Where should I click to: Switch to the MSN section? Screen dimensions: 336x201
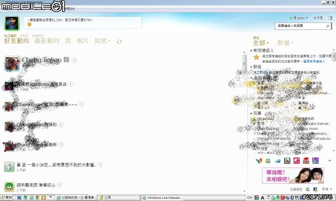24,36
